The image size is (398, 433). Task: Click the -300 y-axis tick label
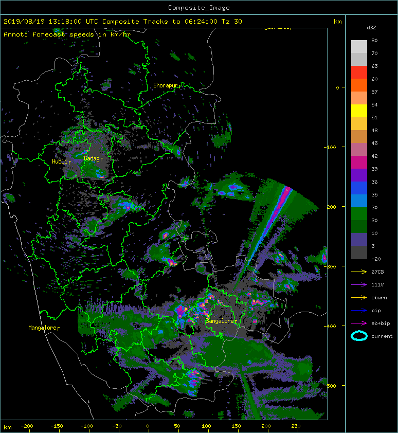click(x=330, y=266)
